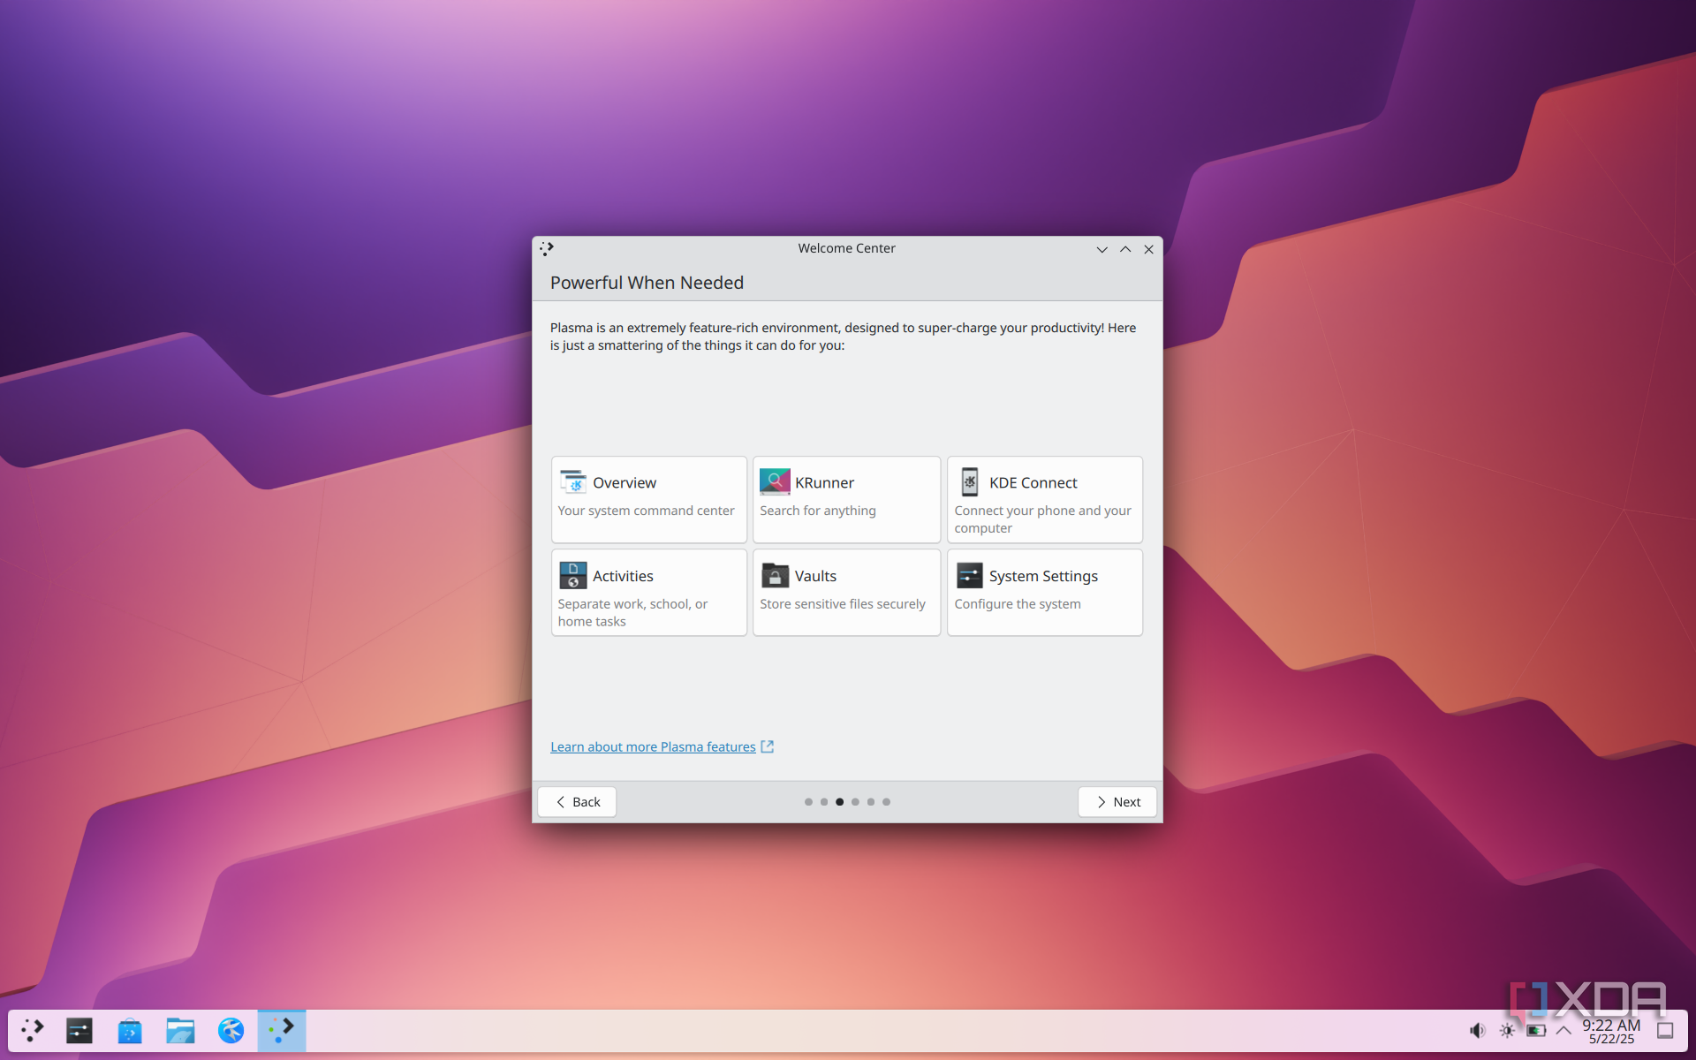This screenshot has height=1060, width=1696.
Task: Open the Overview feature card icon
Action: (572, 482)
